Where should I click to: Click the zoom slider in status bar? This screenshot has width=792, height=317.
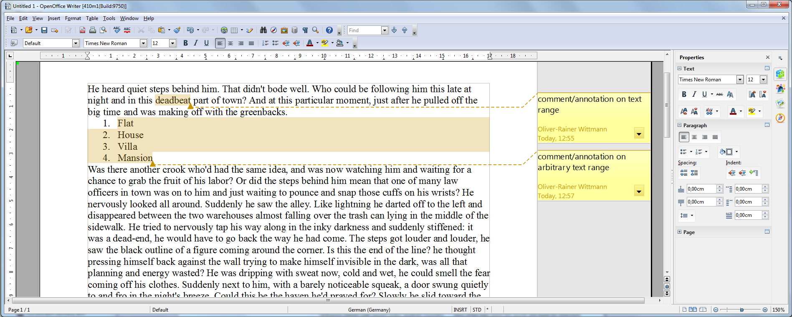pyautogui.click(x=741, y=309)
